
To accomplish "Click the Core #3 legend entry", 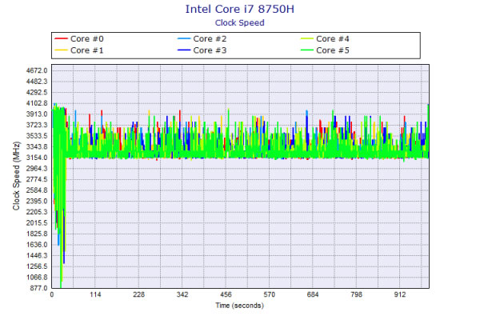I will point(202,50).
